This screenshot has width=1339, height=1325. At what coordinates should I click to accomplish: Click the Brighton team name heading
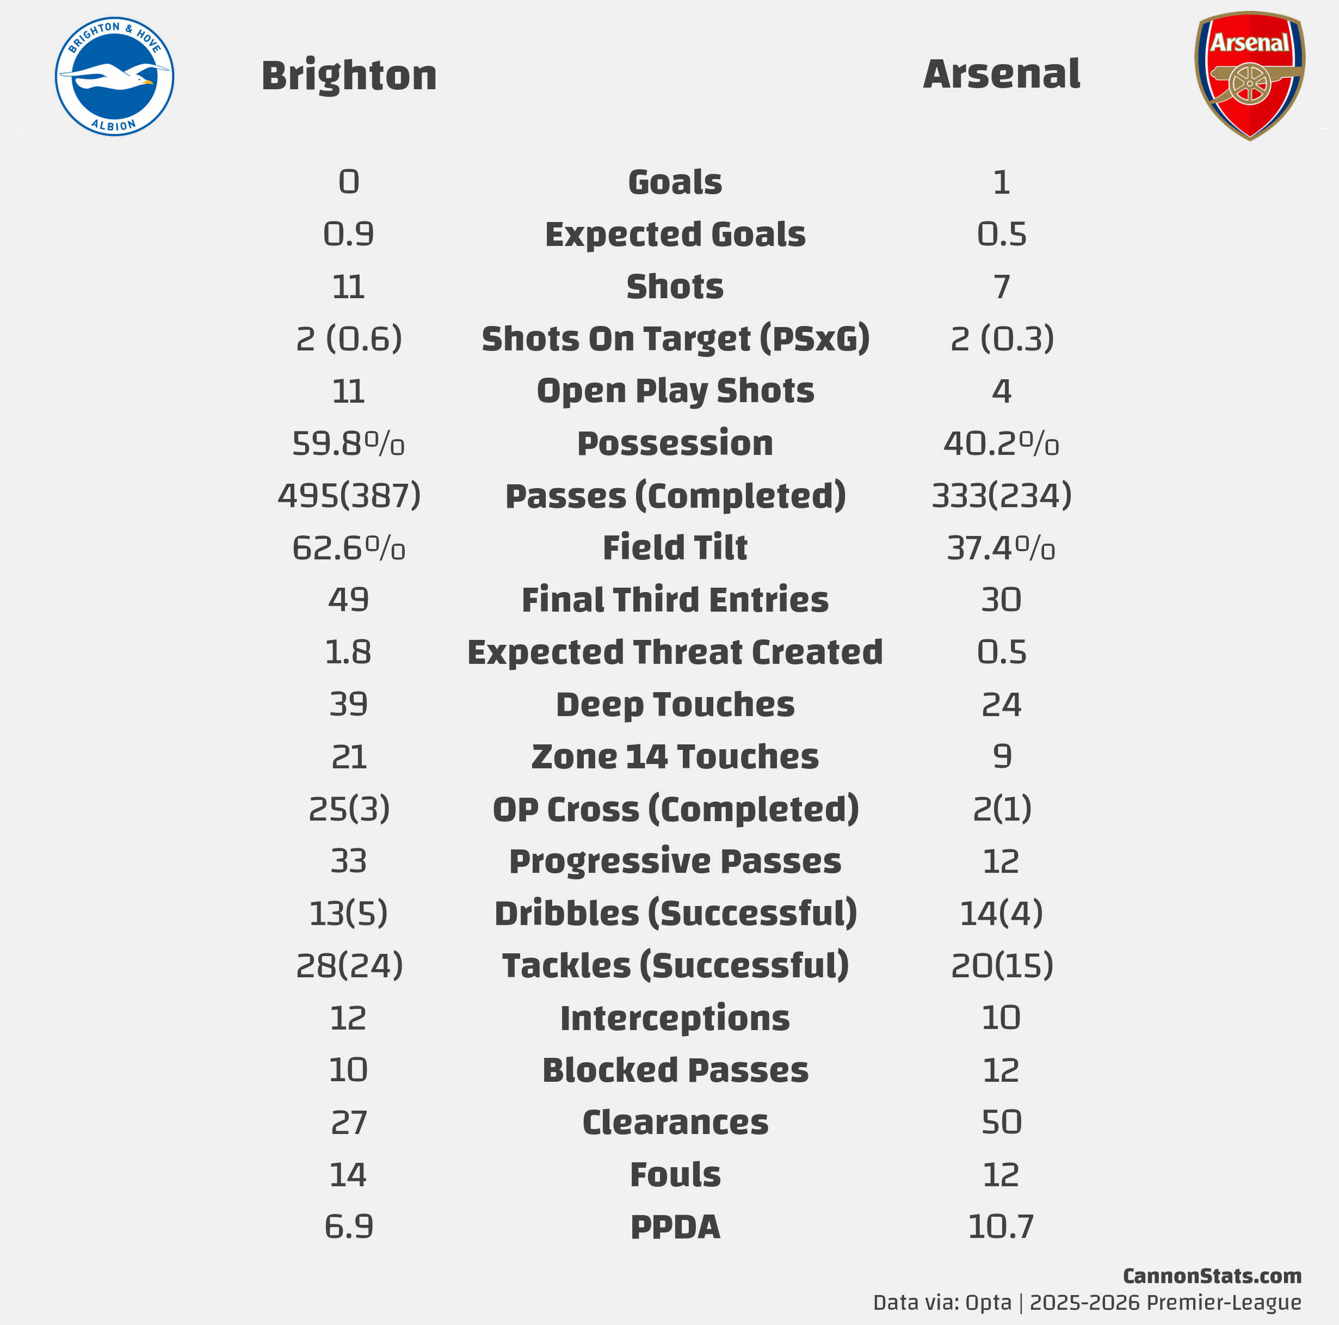[x=349, y=75]
